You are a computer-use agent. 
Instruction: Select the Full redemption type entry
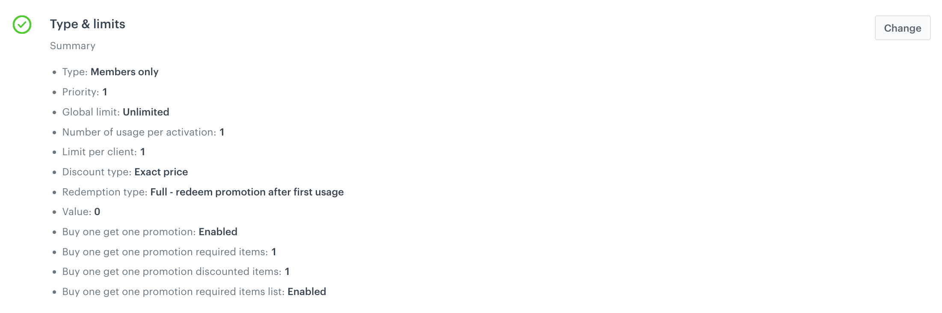tap(247, 192)
